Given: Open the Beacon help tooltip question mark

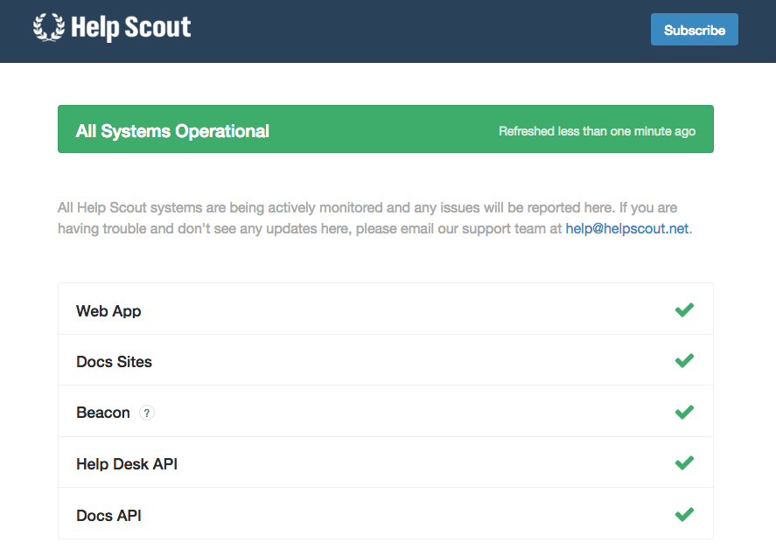Looking at the screenshot, I should pos(146,412).
